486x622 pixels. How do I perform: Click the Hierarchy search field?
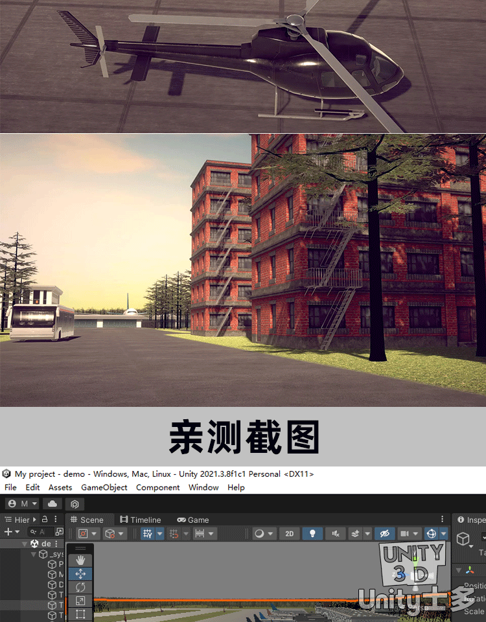(x=41, y=532)
